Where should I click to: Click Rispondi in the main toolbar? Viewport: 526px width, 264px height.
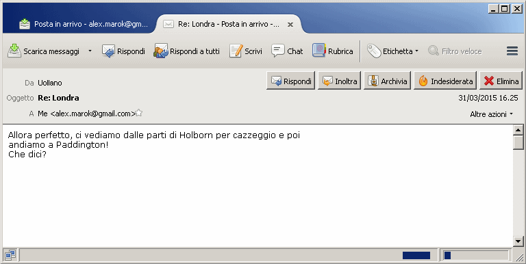[x=123, y=51]
